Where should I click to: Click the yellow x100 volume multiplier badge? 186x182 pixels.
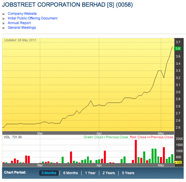pyautogui.click(x=178, y=162)
